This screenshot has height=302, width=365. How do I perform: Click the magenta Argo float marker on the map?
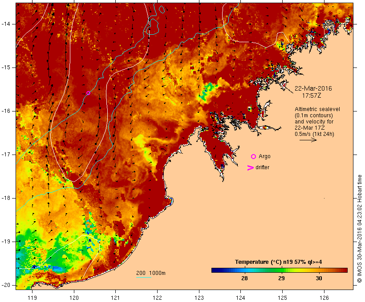(x=88, y=93)
